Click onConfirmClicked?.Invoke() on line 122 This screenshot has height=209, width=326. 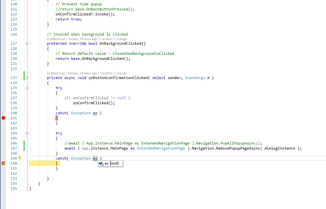(x=85, y=14)
